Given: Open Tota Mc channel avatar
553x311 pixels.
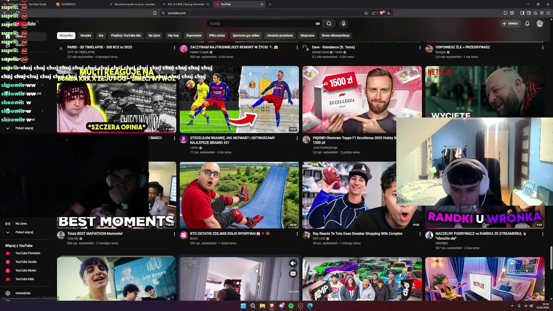Looking at the screenshot, I should (x=61, y=235).
